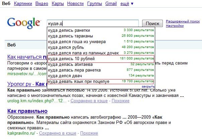
Task: Open the 'Как правильно' result for kakpravilno.ru
Action: pyautogui.click(x=27, y=111)
